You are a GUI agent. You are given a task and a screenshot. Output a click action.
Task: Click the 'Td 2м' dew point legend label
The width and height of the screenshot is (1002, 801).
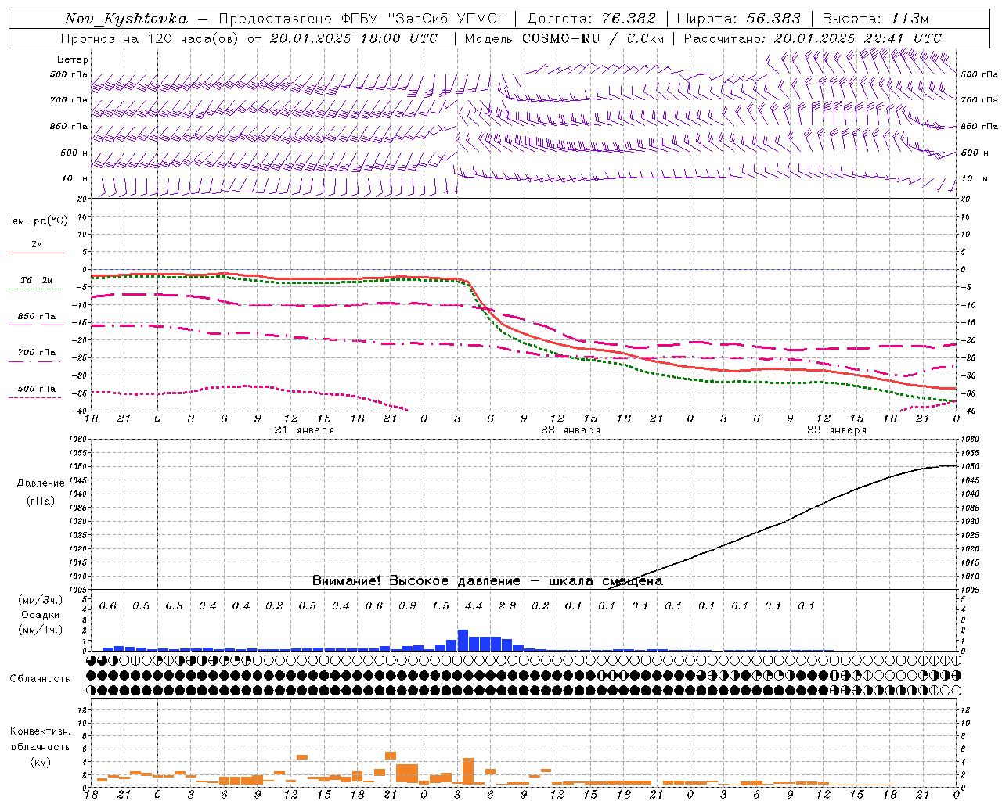(37, 280)
